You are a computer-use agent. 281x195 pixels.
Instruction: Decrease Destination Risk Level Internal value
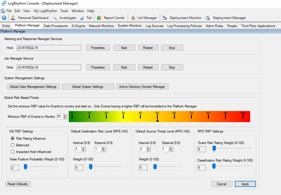83,150
